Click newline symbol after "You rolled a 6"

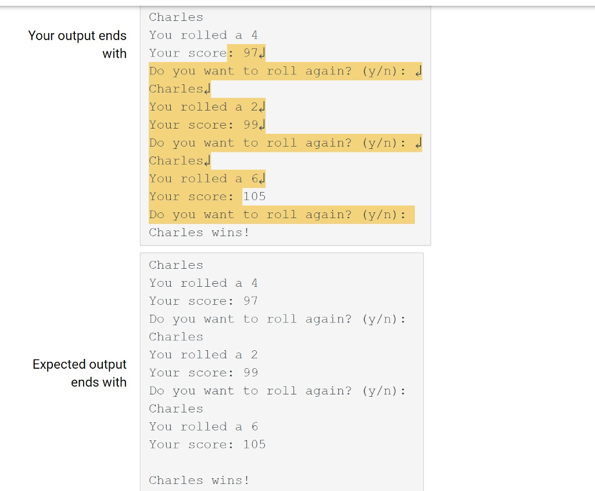[x=262, y=179]
